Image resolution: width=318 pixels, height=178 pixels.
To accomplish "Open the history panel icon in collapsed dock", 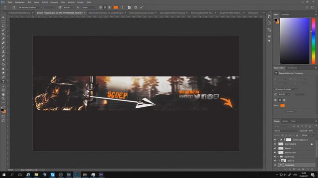I will (269, 16).
